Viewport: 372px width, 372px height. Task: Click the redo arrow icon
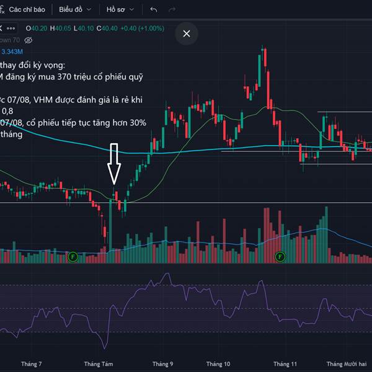point(172,10)
